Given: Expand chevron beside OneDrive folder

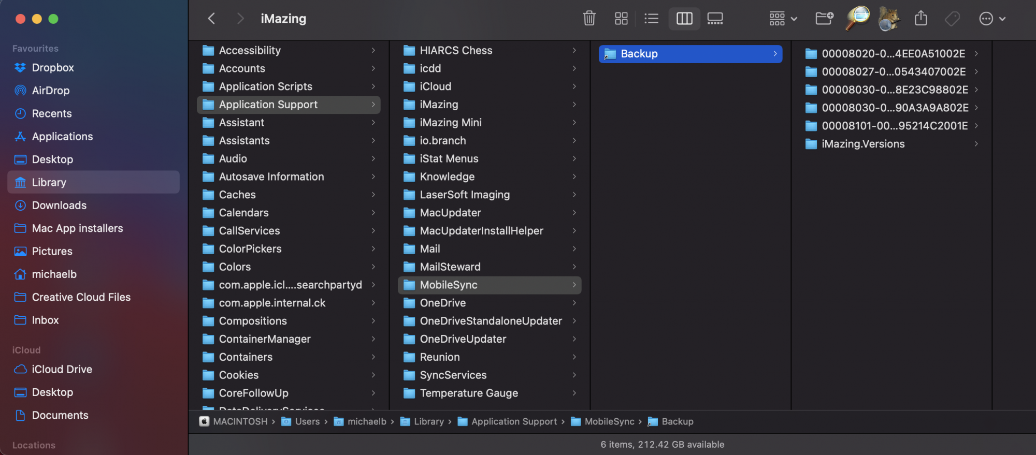Looking at the screenshot, I should [574, 303].
